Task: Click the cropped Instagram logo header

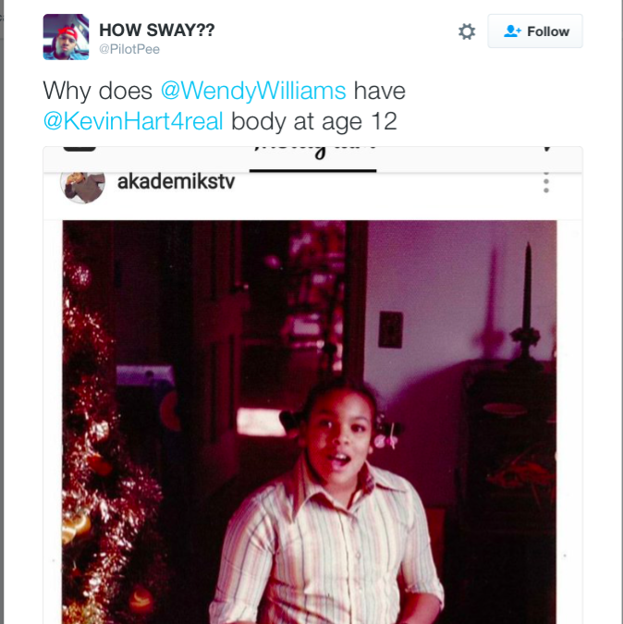Action: (312, 150)
